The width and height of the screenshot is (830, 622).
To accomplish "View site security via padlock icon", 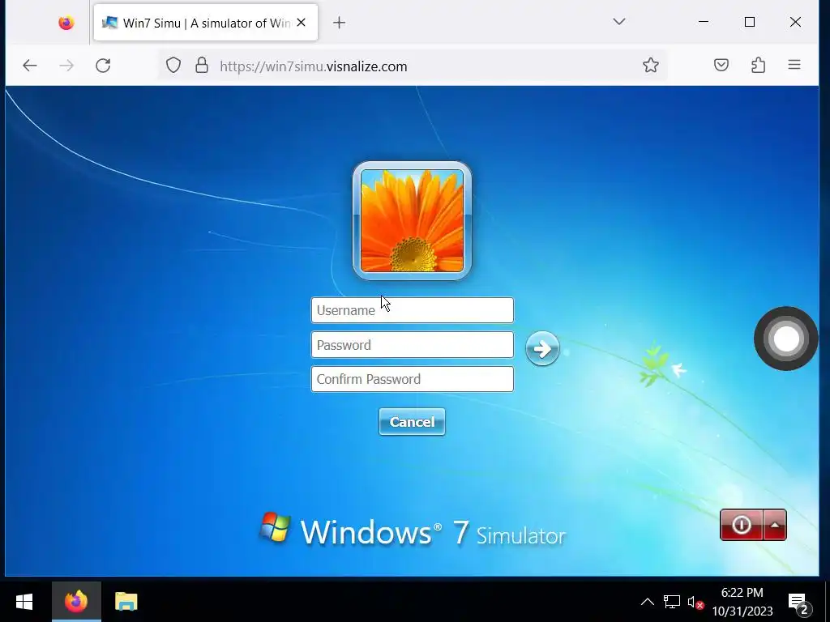I will (202, 66).
